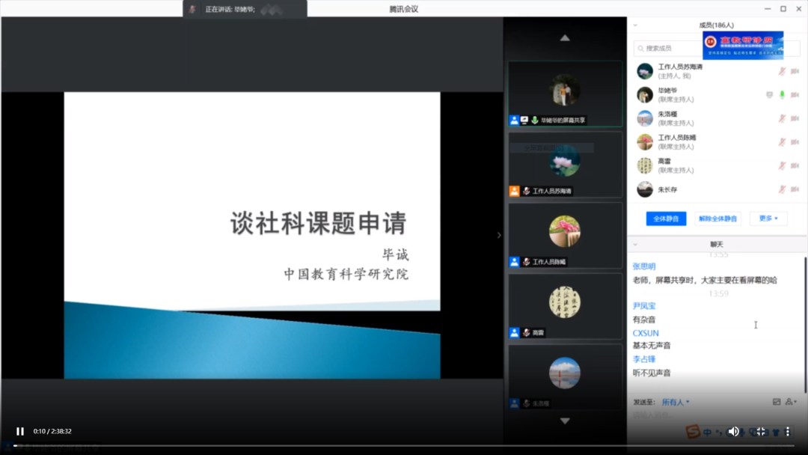Open the 更多 dropdown in members panel
Screen dimensions: 808x455
click(x=768, y=219)
